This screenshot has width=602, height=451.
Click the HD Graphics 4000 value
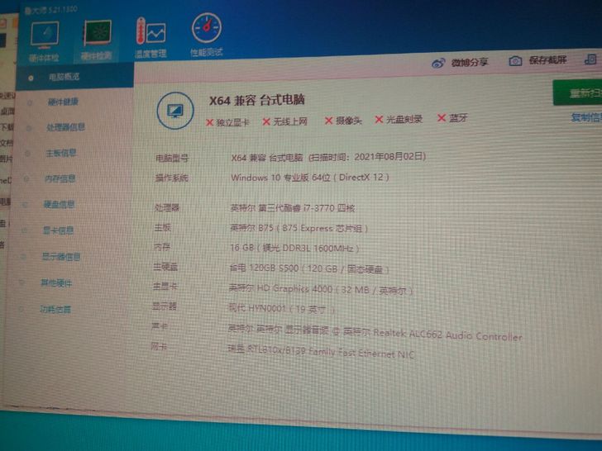(x=321, y=290)
